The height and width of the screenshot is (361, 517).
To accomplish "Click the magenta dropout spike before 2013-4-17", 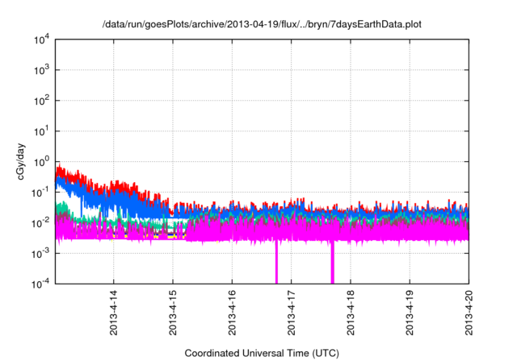I will click(276, 263).
